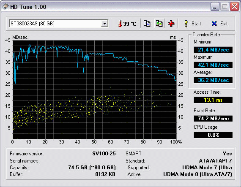Select the ST380023AS (80 GB) drive field
Viewport: 241px width, 187px height.
point(59,24)
